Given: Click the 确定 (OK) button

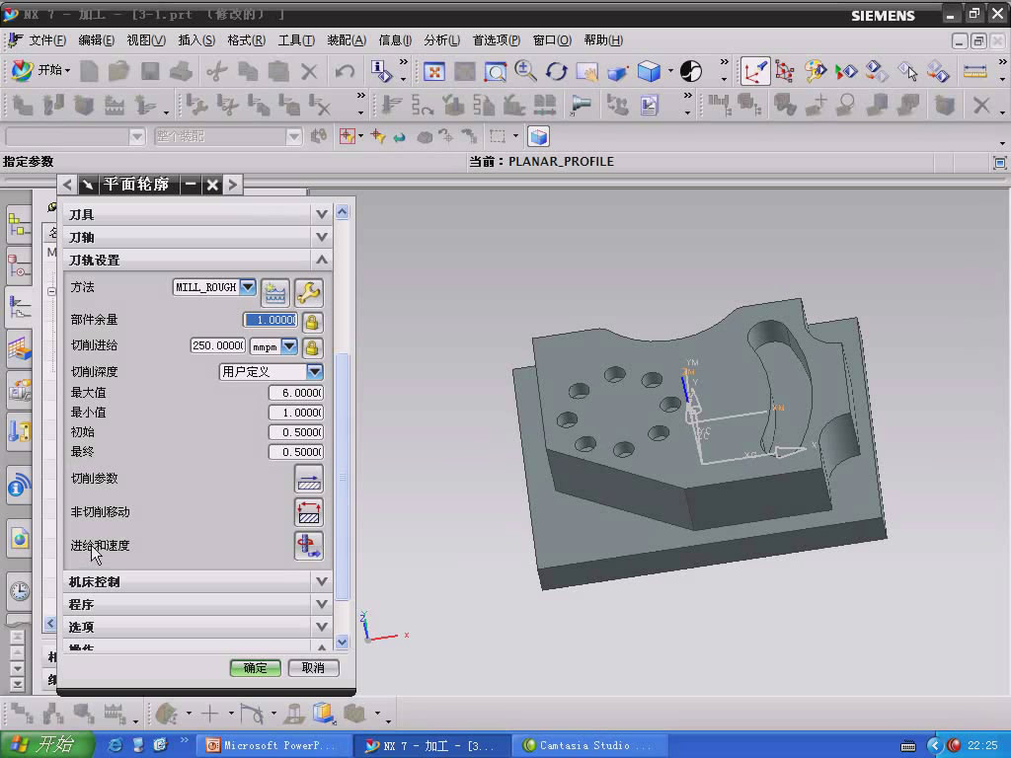Looking at the screenshot, I should [256, 668].
